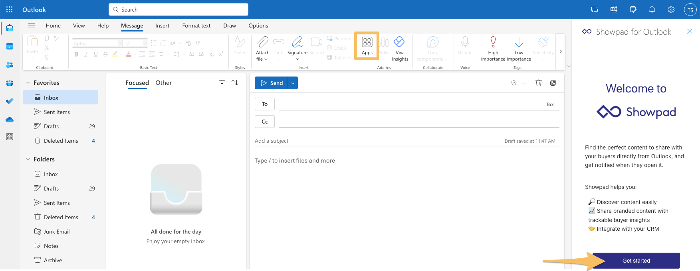The image size is (700, 271).
Task: Open Viva Insights add-in
Action: (x=400, y=49)
